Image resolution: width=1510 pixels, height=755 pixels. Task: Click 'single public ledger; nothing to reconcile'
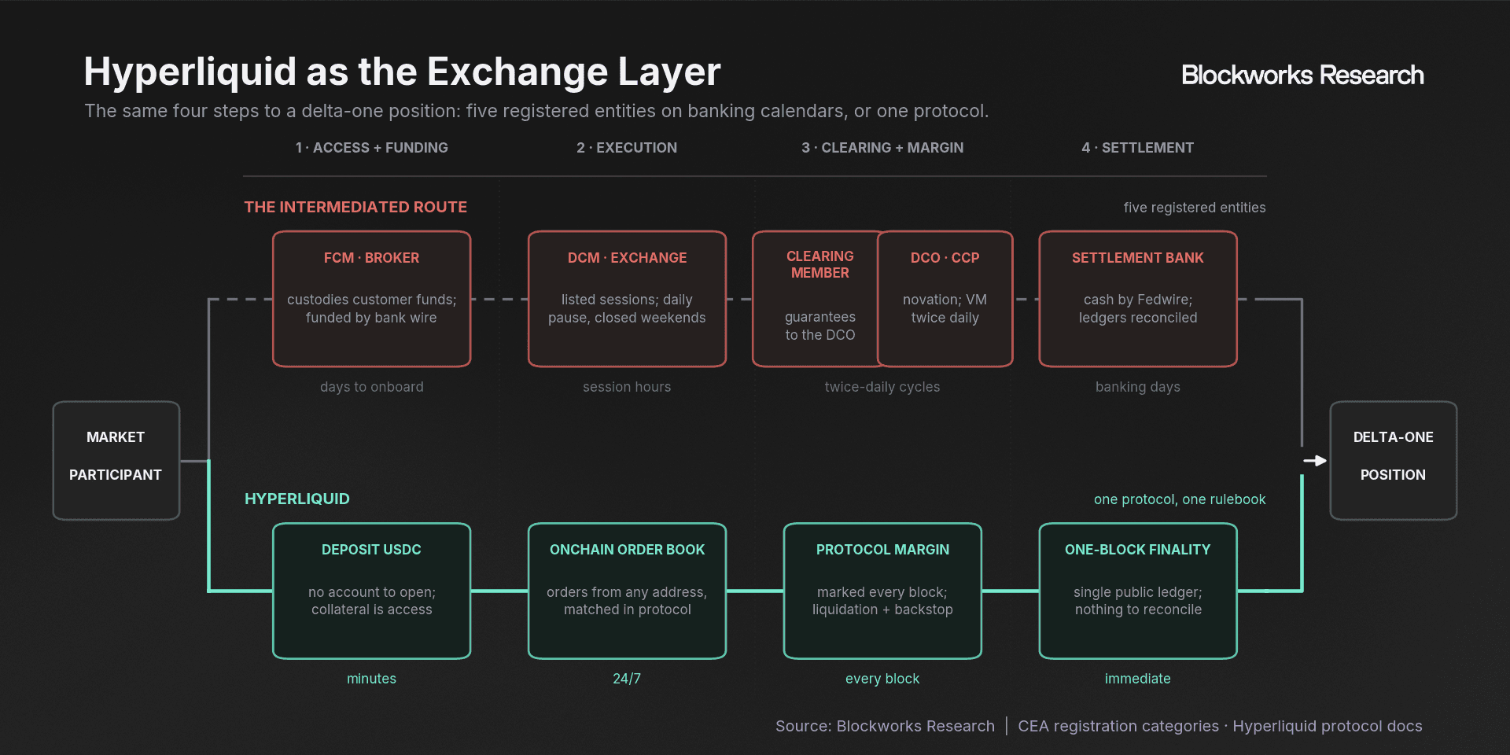click(1138, 601)
